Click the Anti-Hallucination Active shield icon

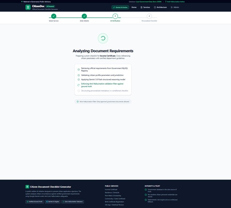[166, 1]
